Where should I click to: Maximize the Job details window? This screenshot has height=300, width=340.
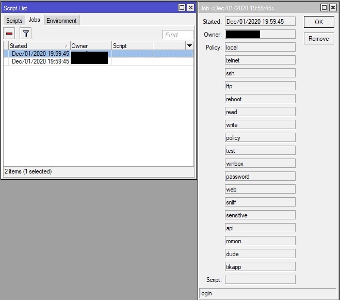pos(324,8)
